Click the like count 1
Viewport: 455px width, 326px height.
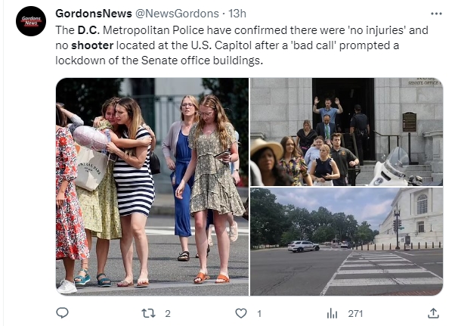(259, 313)
